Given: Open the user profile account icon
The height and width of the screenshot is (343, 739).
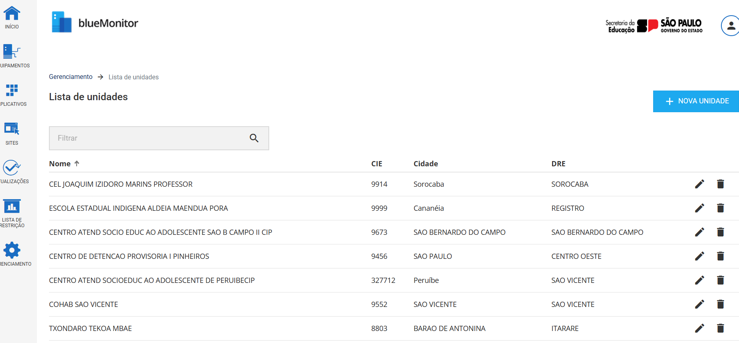Looking at the screenshot, I should pos(731,26).
